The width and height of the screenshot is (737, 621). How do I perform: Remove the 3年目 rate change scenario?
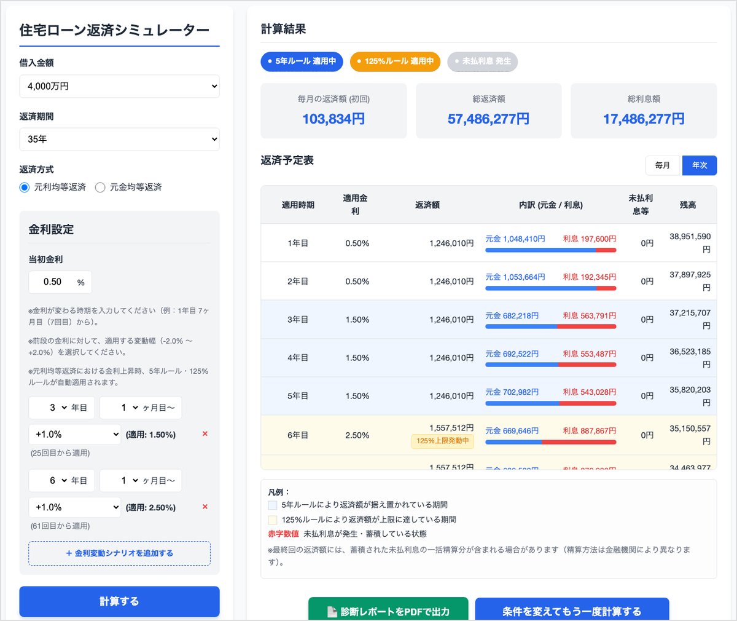click(205, 434)
